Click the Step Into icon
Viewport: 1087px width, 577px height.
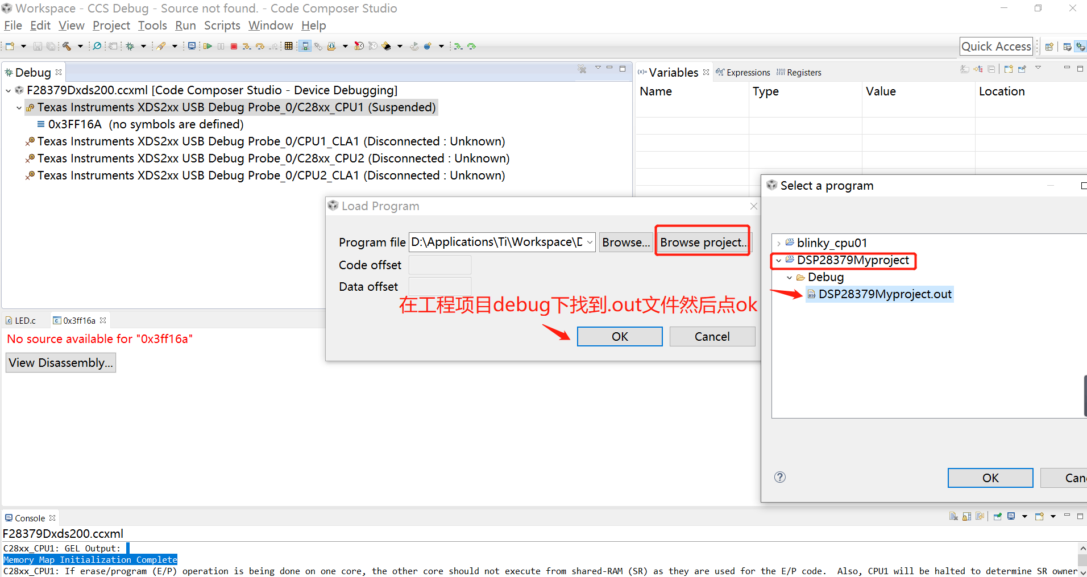pos(246,46)
